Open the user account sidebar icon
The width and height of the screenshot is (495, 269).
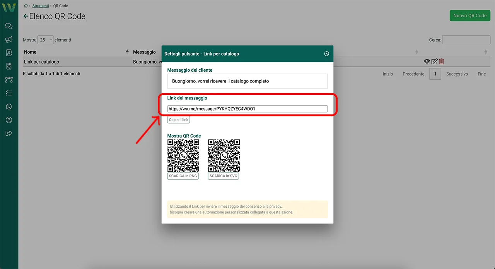(9, 120)
